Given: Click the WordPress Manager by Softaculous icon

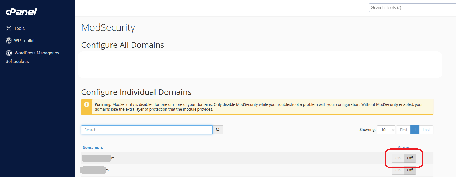Looking at the screenshot, I should click(9, 53).
